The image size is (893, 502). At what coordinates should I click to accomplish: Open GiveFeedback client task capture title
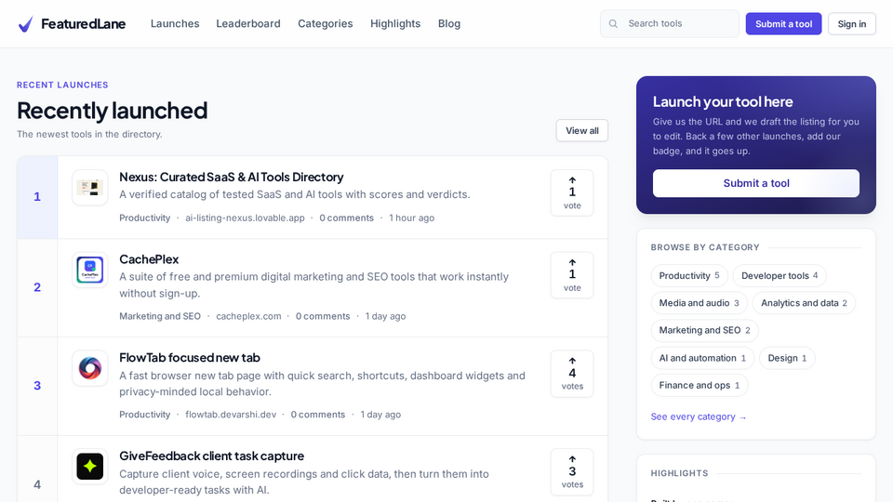(x=211, y=456)
